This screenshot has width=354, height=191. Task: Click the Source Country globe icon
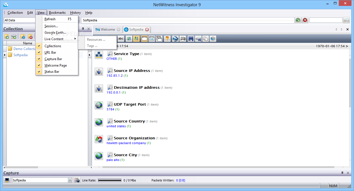[x=99, y=122]
